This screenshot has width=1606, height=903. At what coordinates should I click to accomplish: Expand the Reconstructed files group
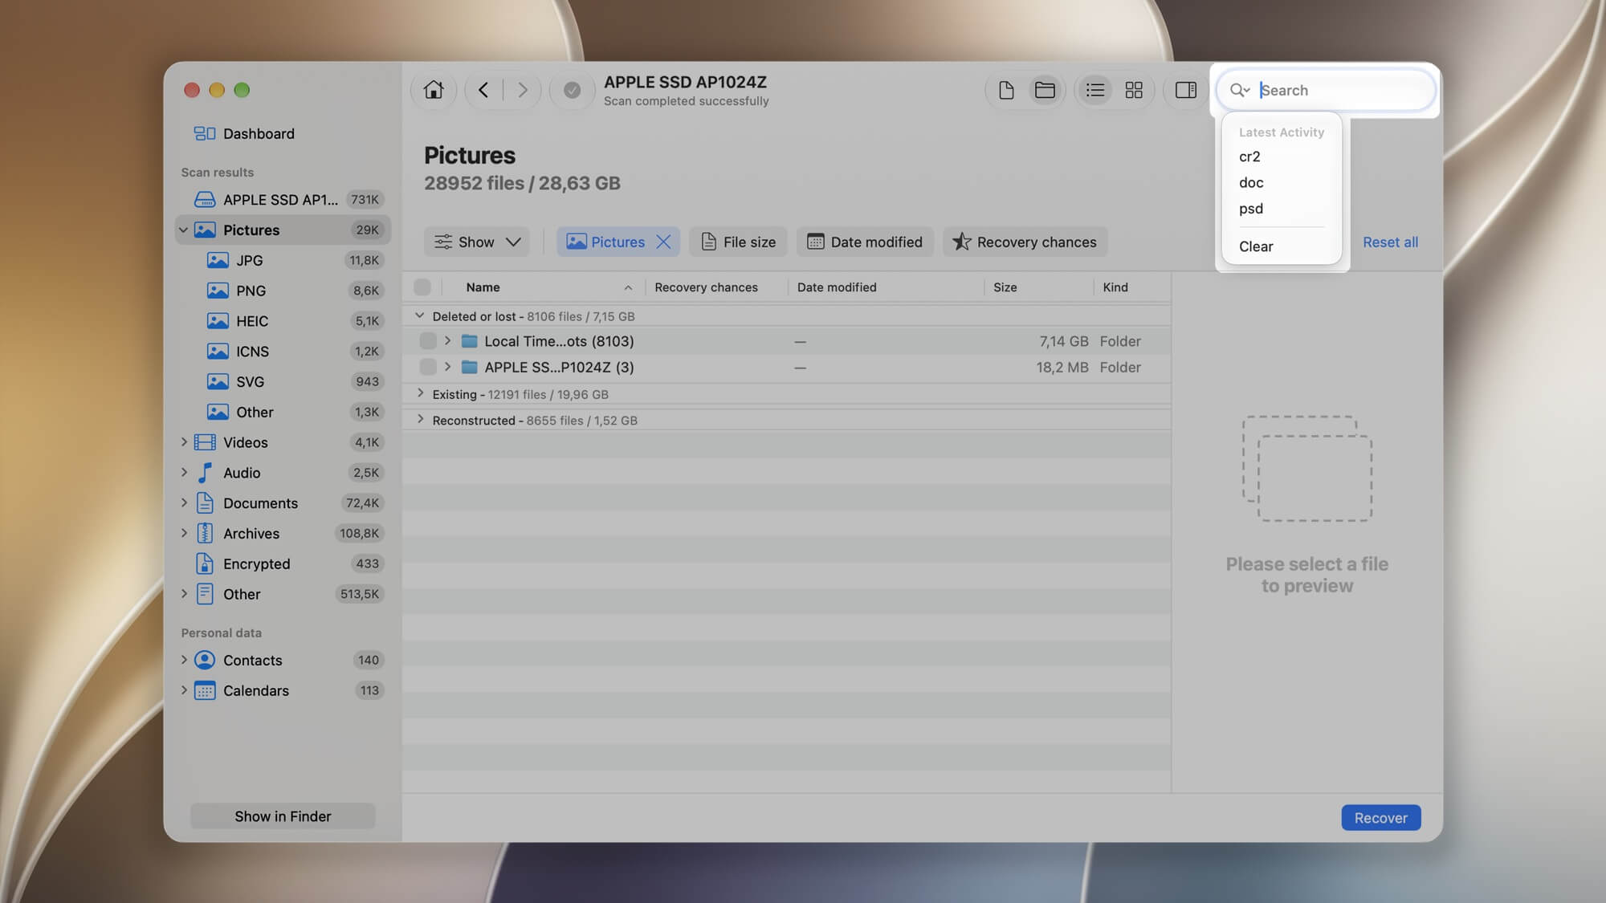click(420, 419)
